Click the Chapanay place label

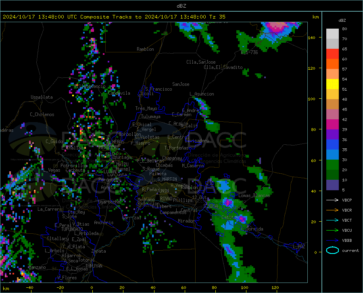(172, 158)
